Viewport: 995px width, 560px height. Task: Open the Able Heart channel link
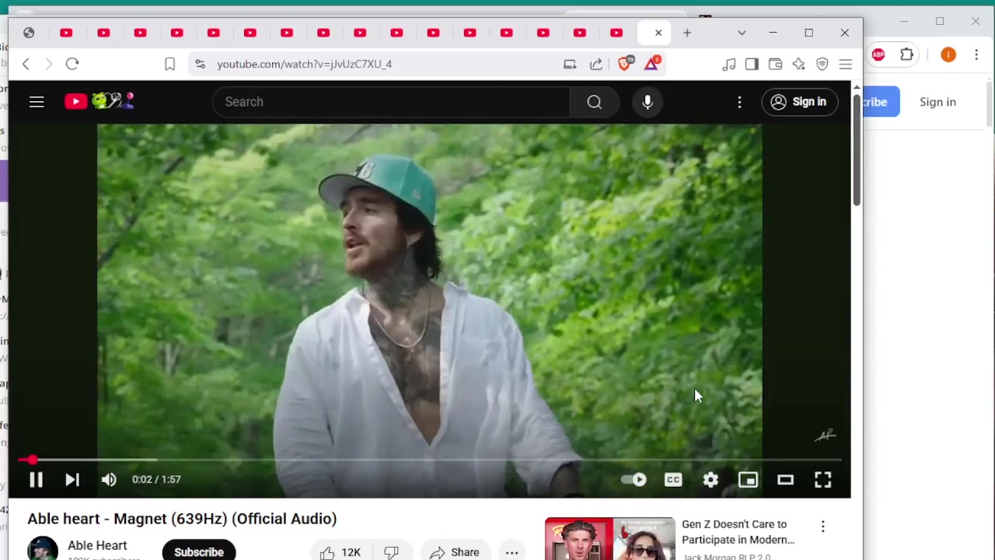[x=97, y=545]
